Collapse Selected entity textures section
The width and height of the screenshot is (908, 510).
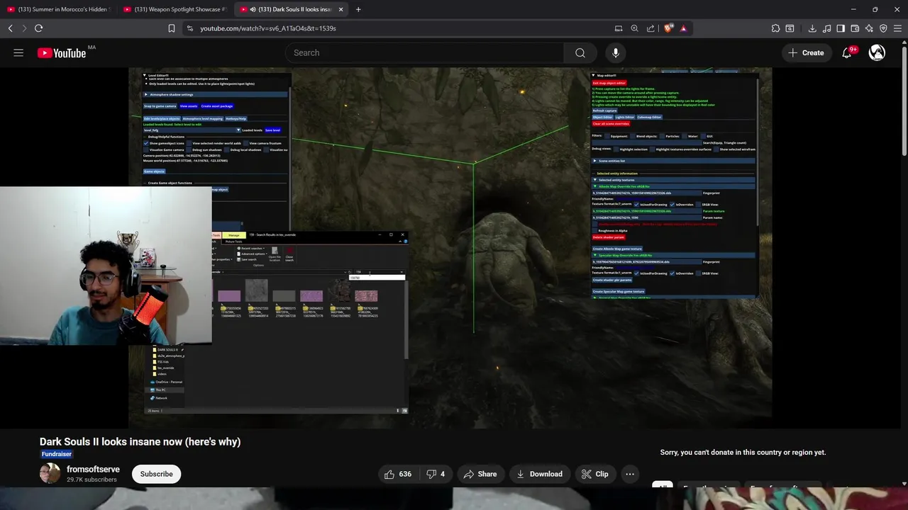(x=673, y=180)
